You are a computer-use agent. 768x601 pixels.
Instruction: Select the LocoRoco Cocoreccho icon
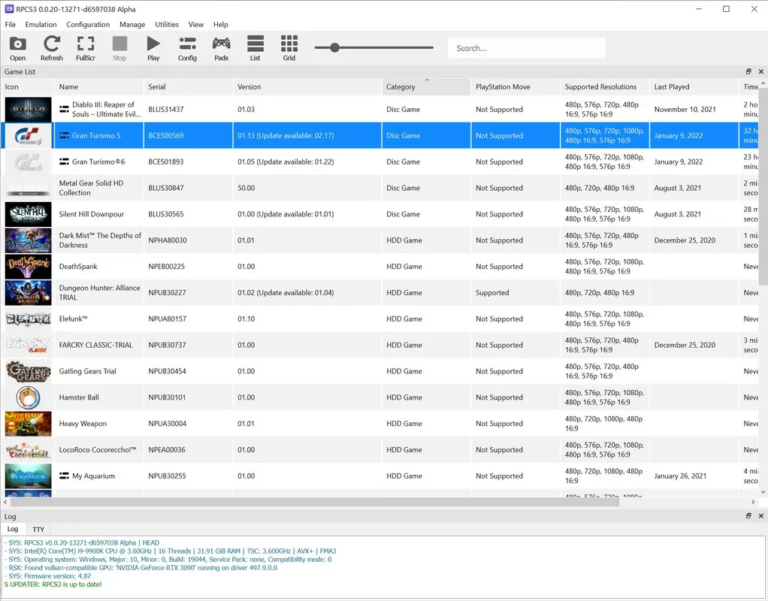click(x=28, y=450)
